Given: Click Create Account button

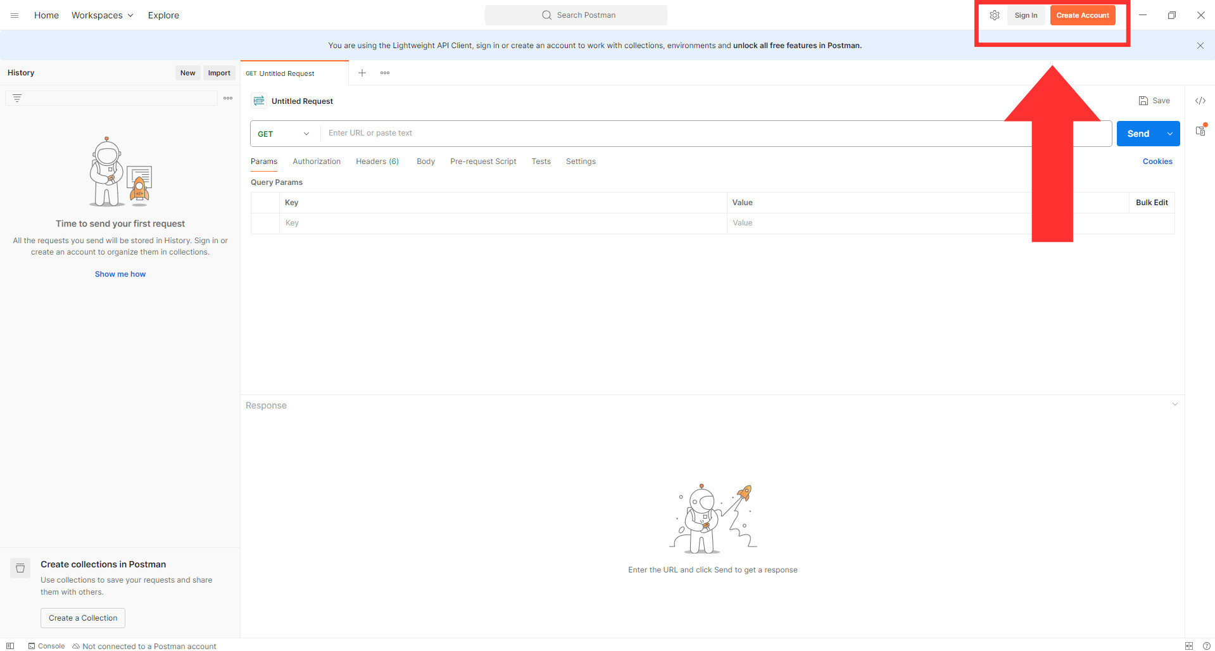Looking at the screenshot, I should [x=1083, y=15].
